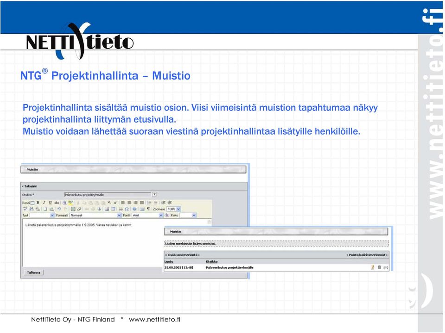Click the Tallenna save button
The height and width of the screenshot is (333, 445).
(33, 272)
